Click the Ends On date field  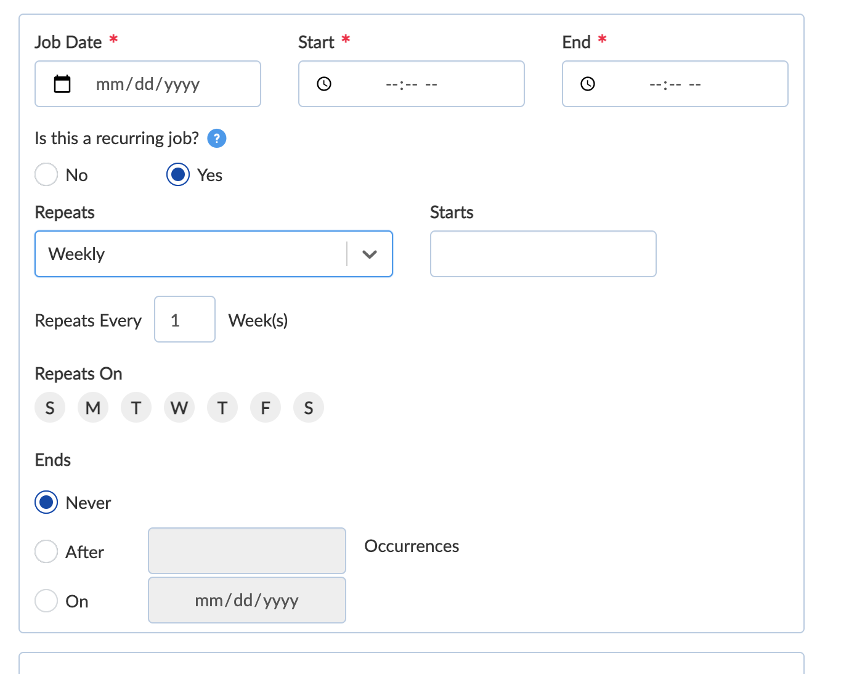coord(247,600)
